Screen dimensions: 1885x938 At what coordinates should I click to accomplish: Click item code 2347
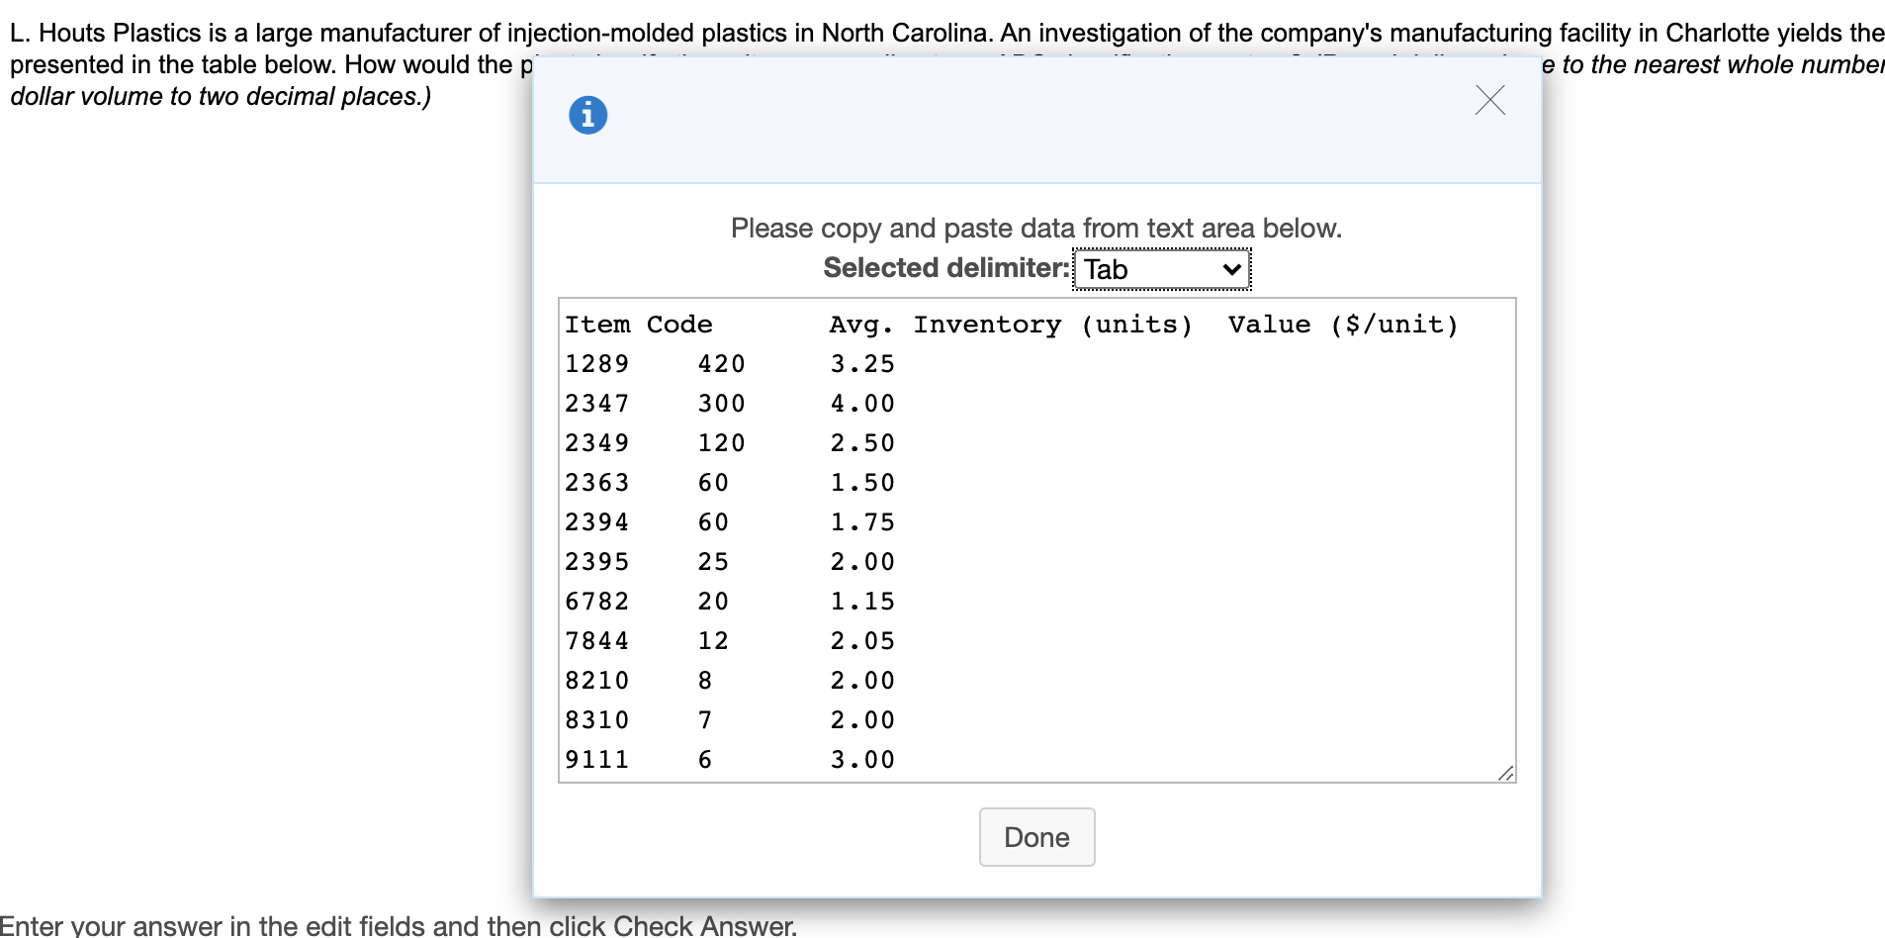click(x=597, y=404)
